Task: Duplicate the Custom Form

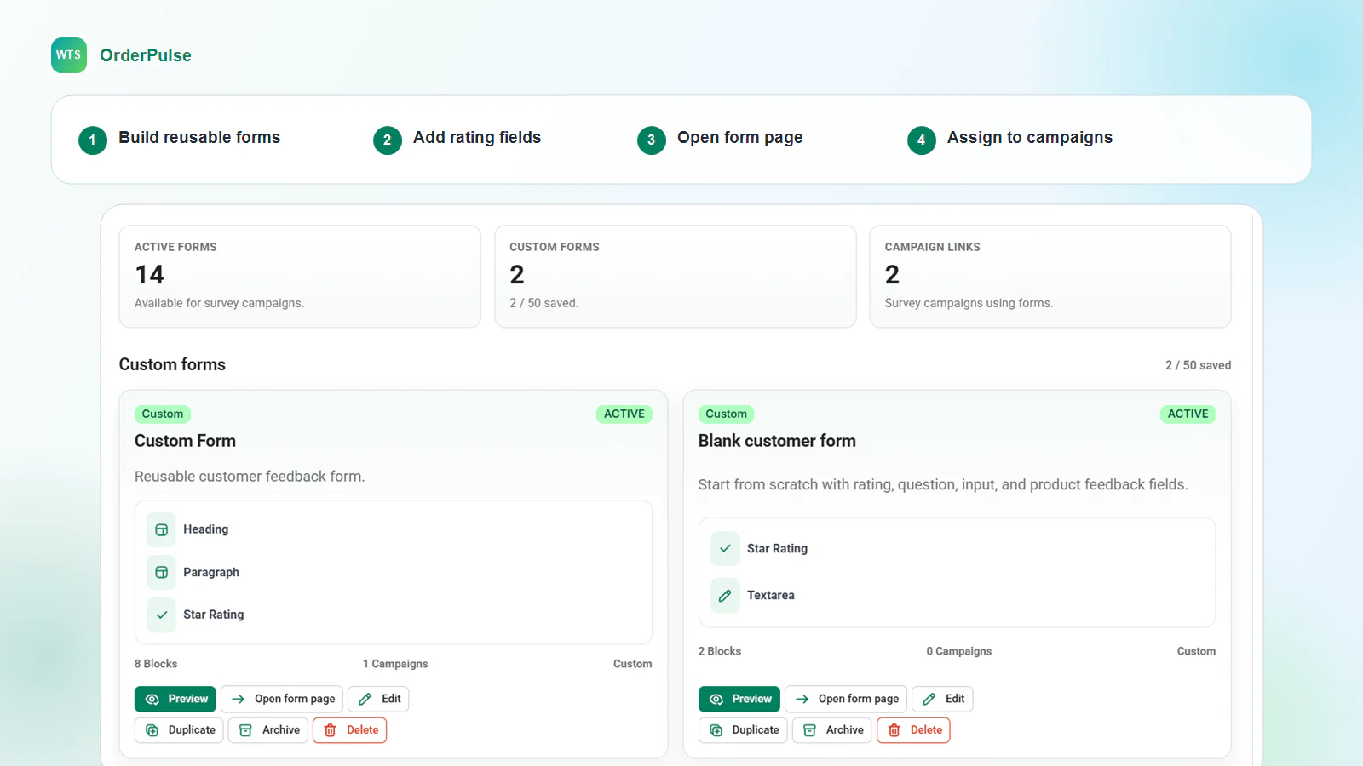Action: click(x=179, y=730)
